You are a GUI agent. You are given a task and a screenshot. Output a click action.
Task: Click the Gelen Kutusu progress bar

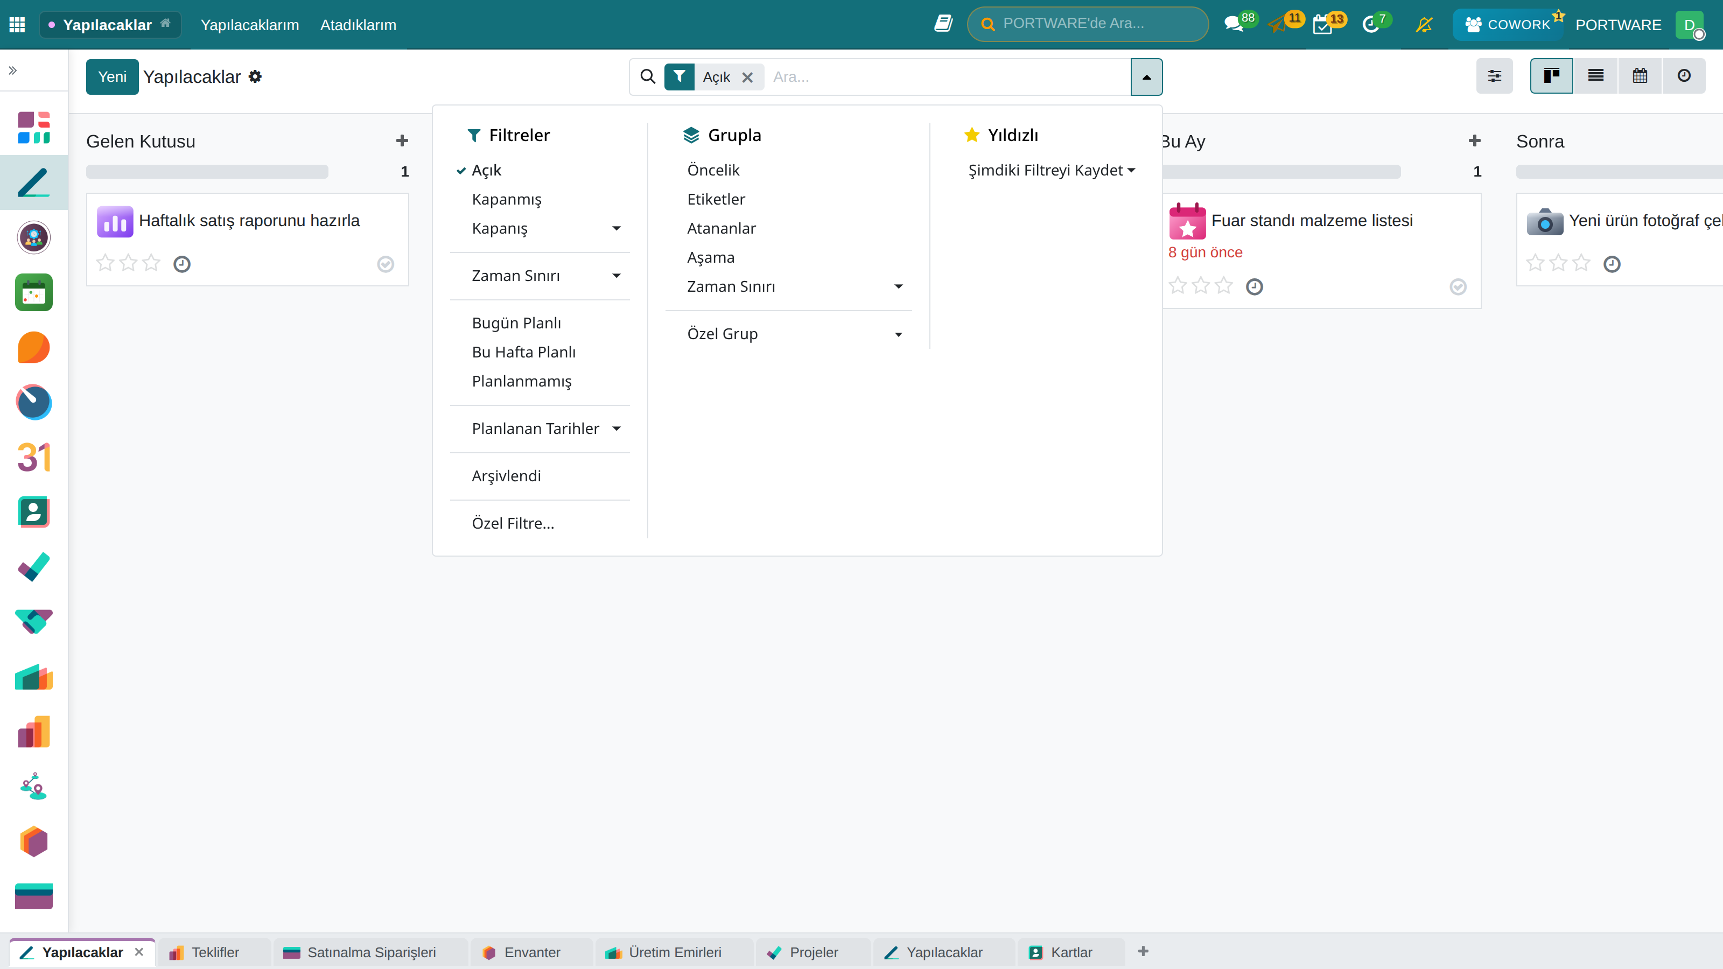207,172
